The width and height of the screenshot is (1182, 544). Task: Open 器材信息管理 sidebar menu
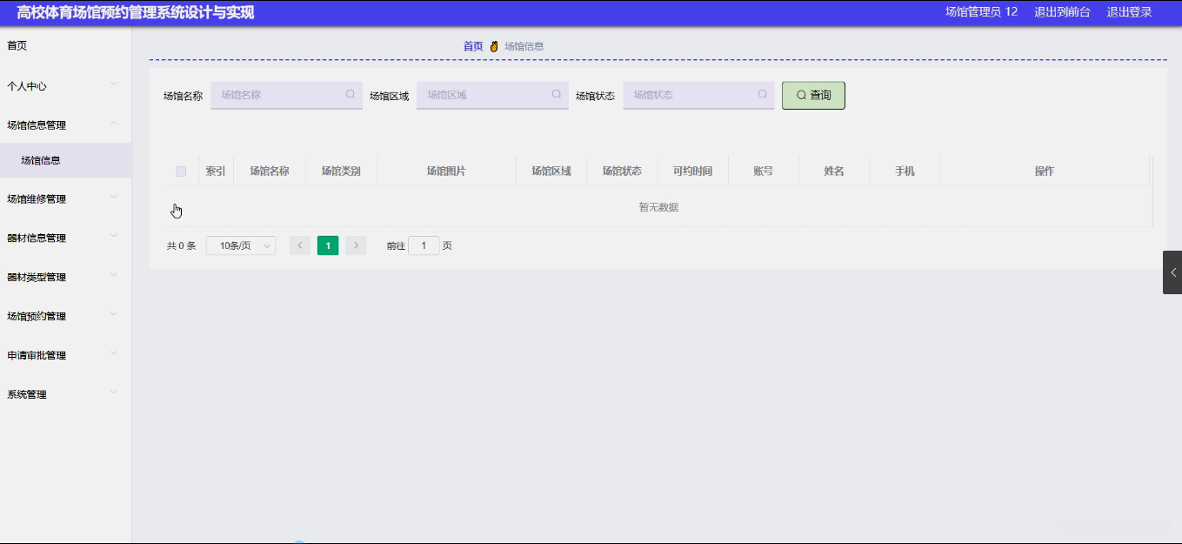(65, 238)
